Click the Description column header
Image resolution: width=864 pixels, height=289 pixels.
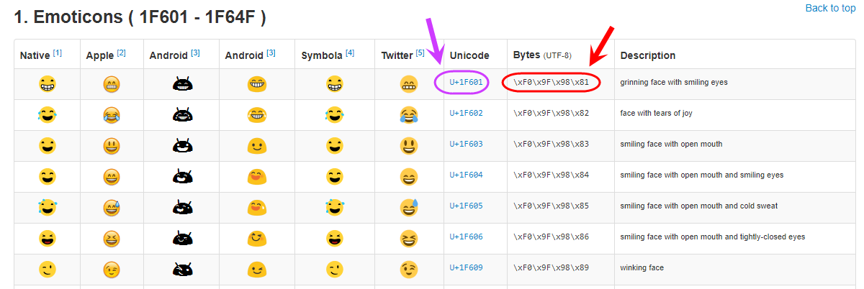pyautogui.click(x=648, y=55)
